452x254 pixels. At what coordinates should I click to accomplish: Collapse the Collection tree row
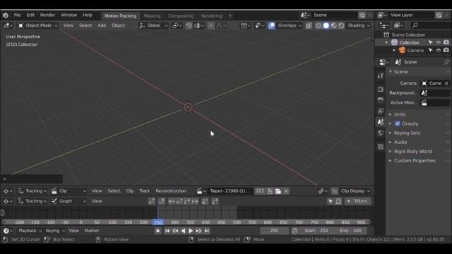pos(386,42)
